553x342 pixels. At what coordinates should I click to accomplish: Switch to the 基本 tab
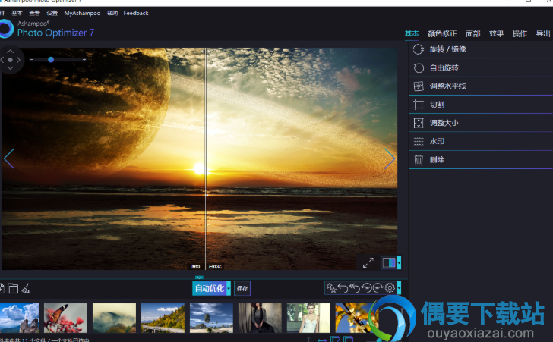[412, 33]
